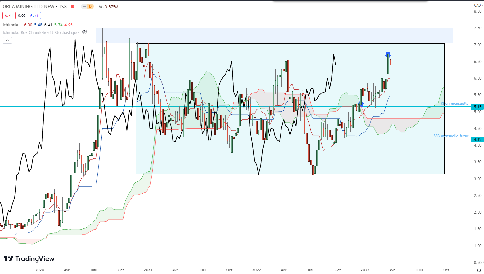Click the 5.15 price tag on the price axis

point(478,107)
